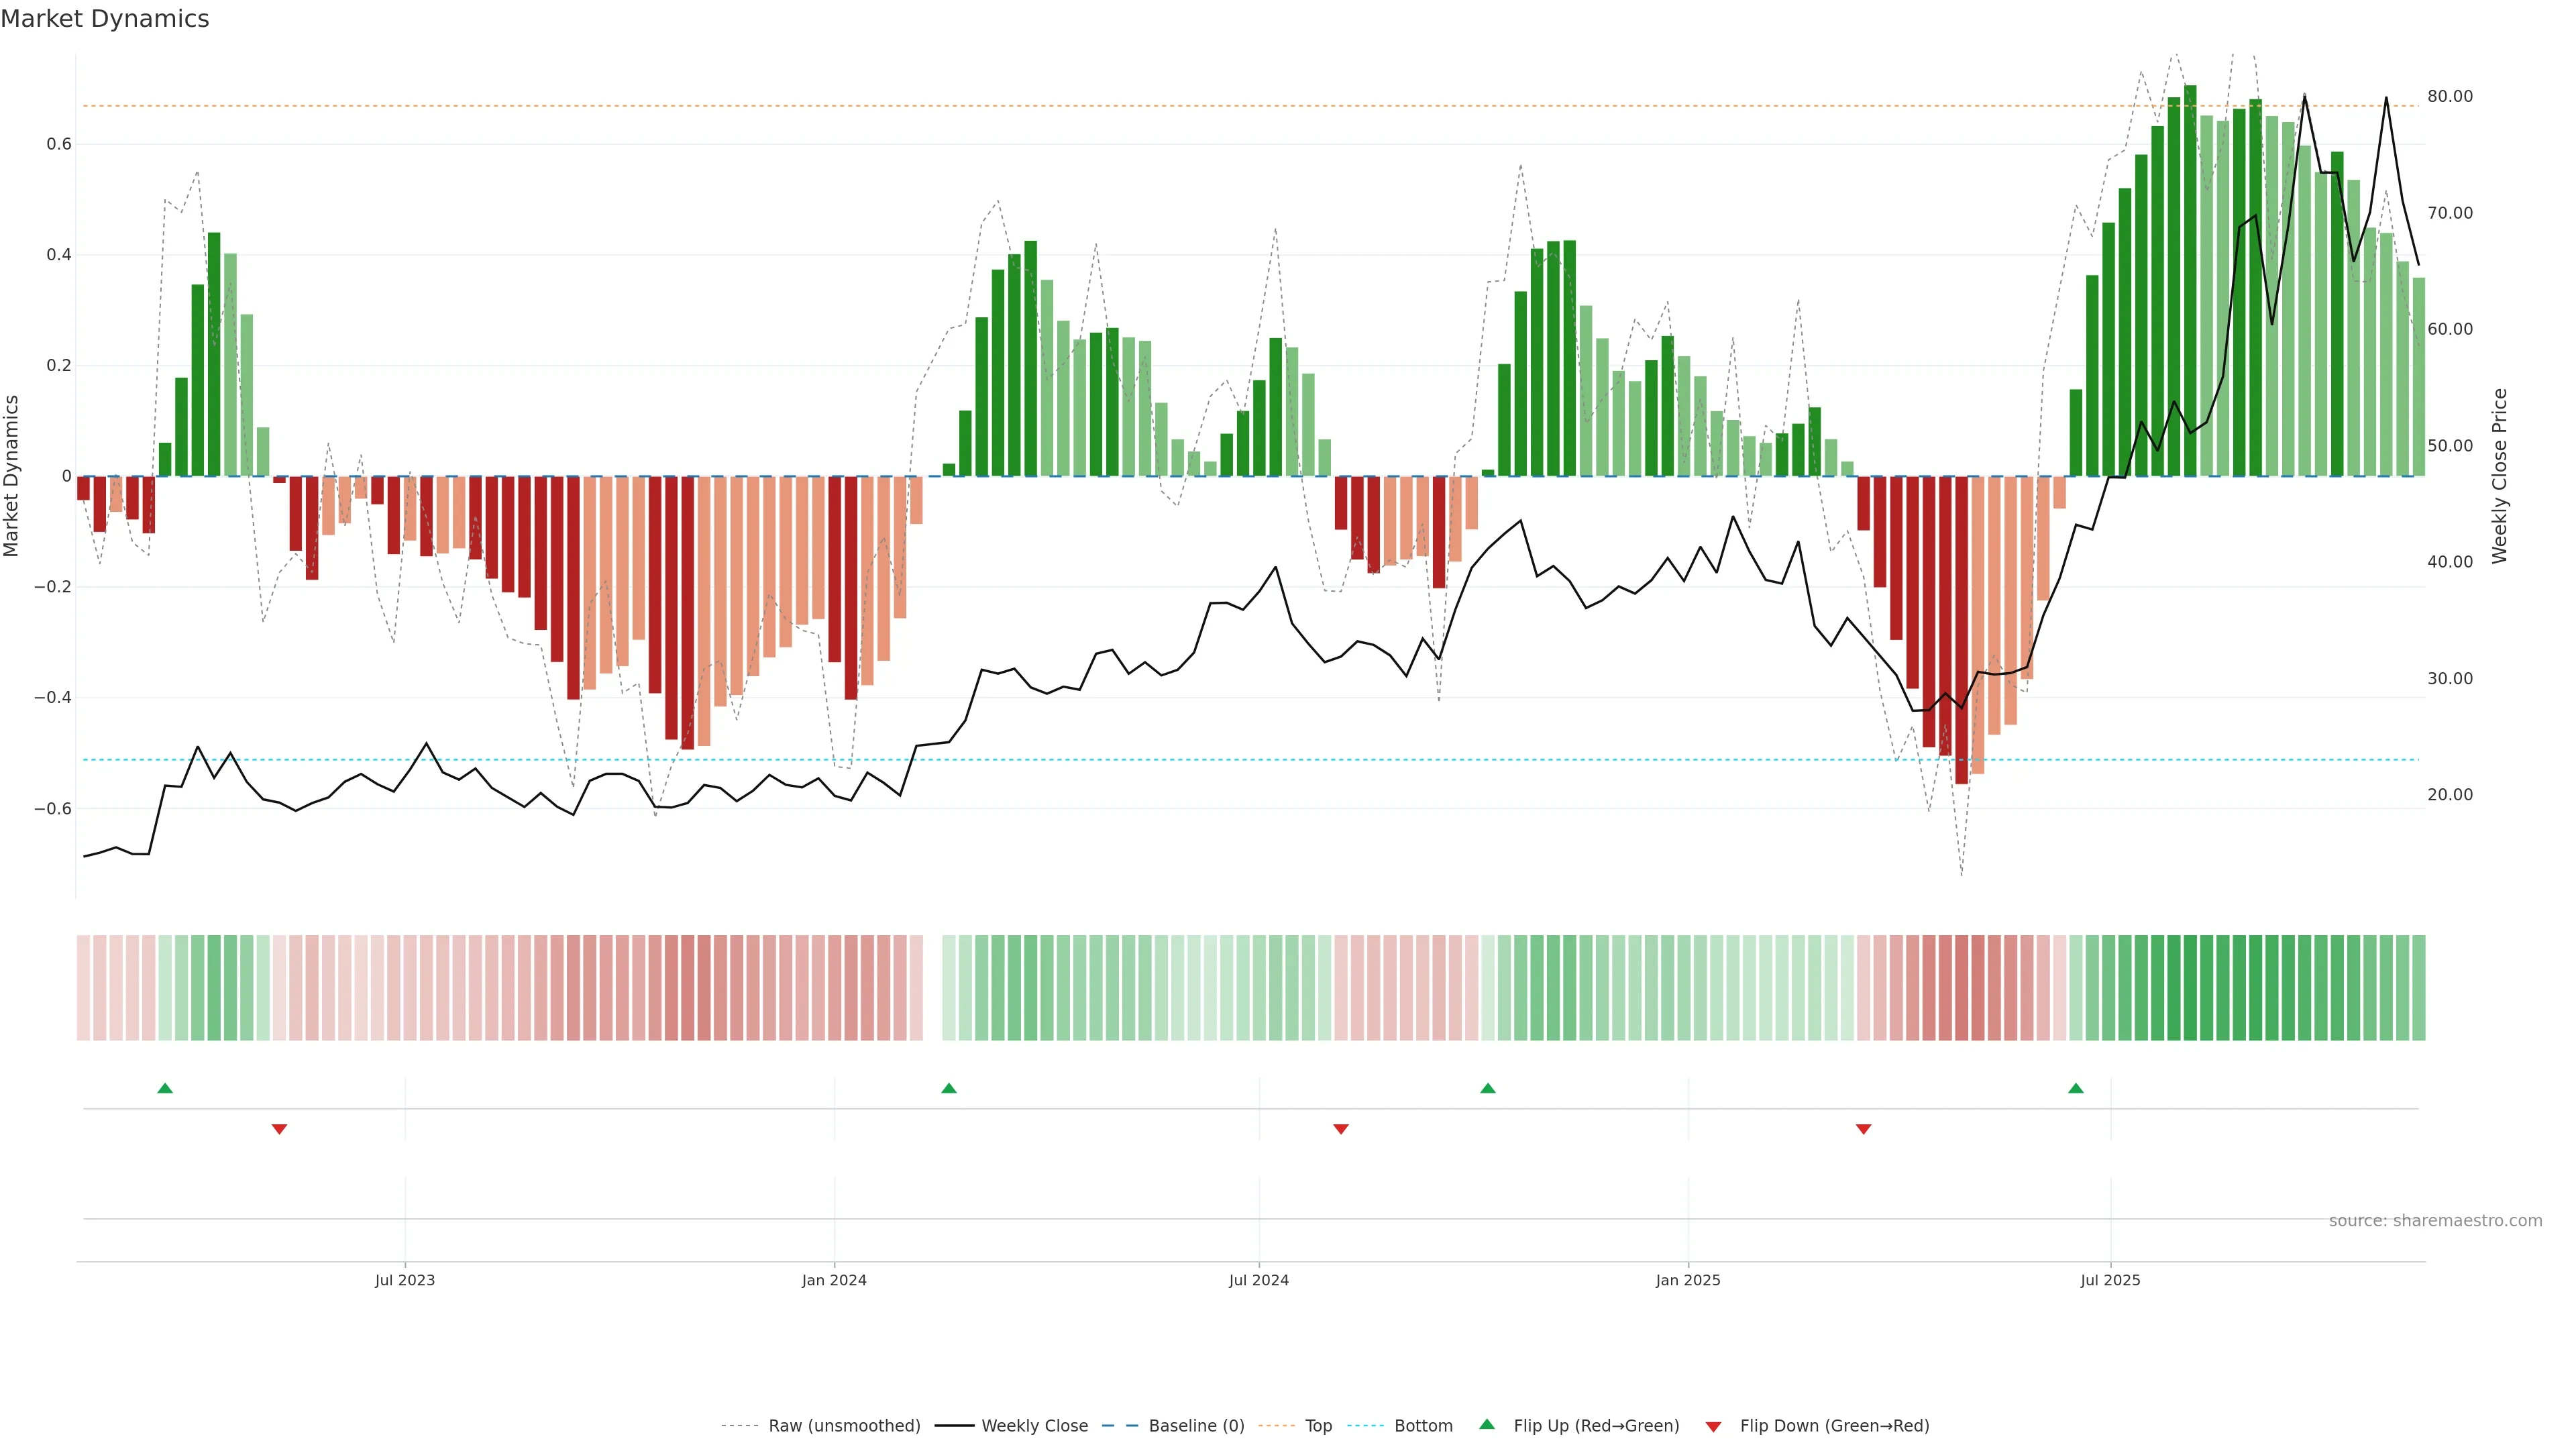
Task: Click the first red flip-down triangle marker
Action: [x=279, y=1129]
